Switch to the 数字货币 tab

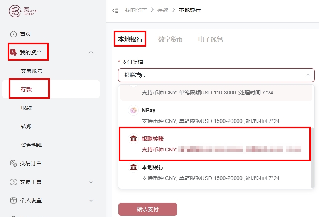tap(170, 39)
